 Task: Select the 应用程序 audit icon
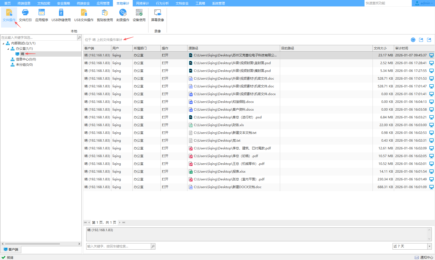(42, 15)
